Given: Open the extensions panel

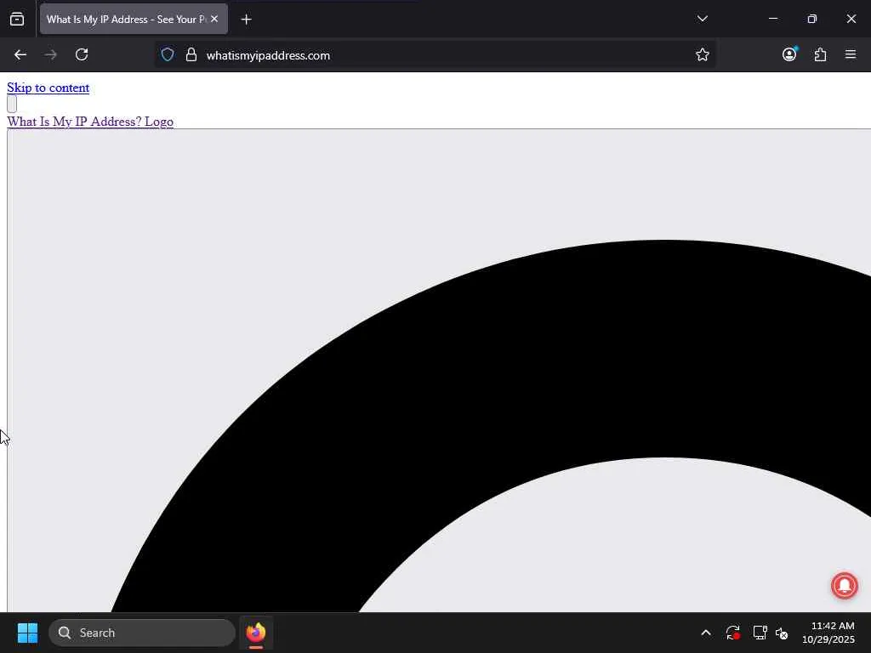Looking at the screenshot, I should (x=821, y=55).
